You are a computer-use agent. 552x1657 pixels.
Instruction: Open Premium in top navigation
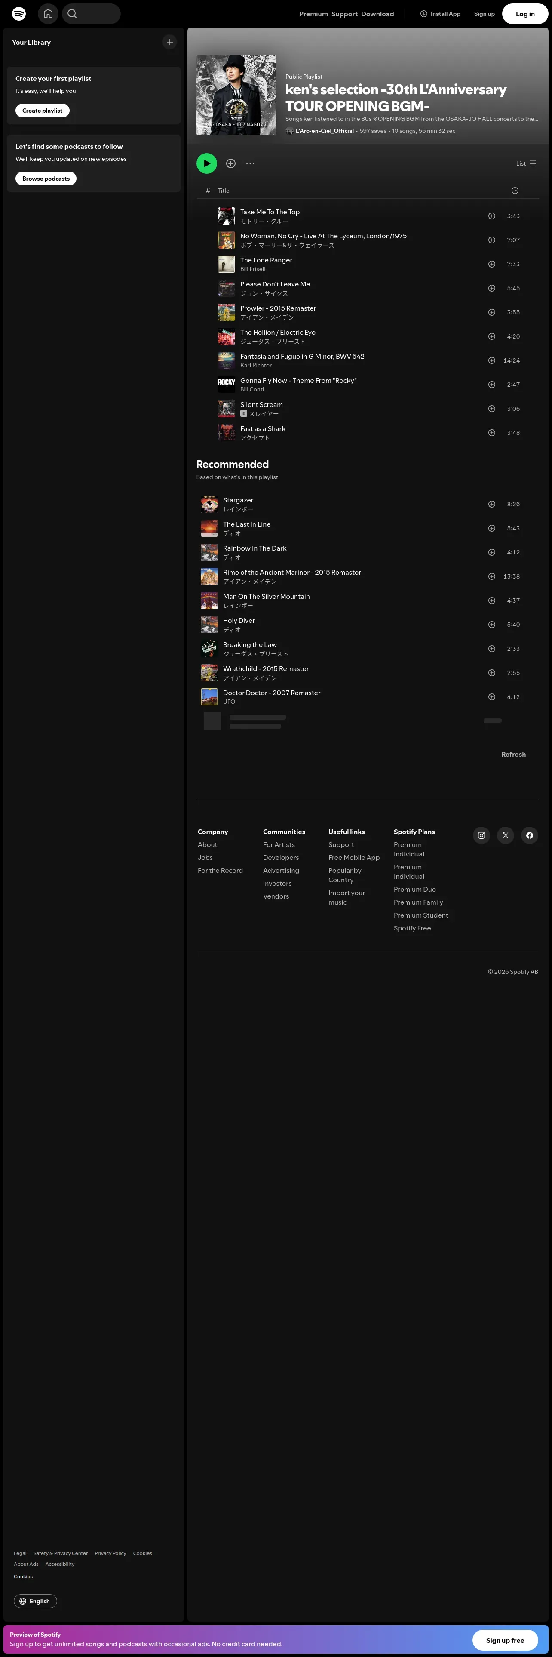[313, 14]
